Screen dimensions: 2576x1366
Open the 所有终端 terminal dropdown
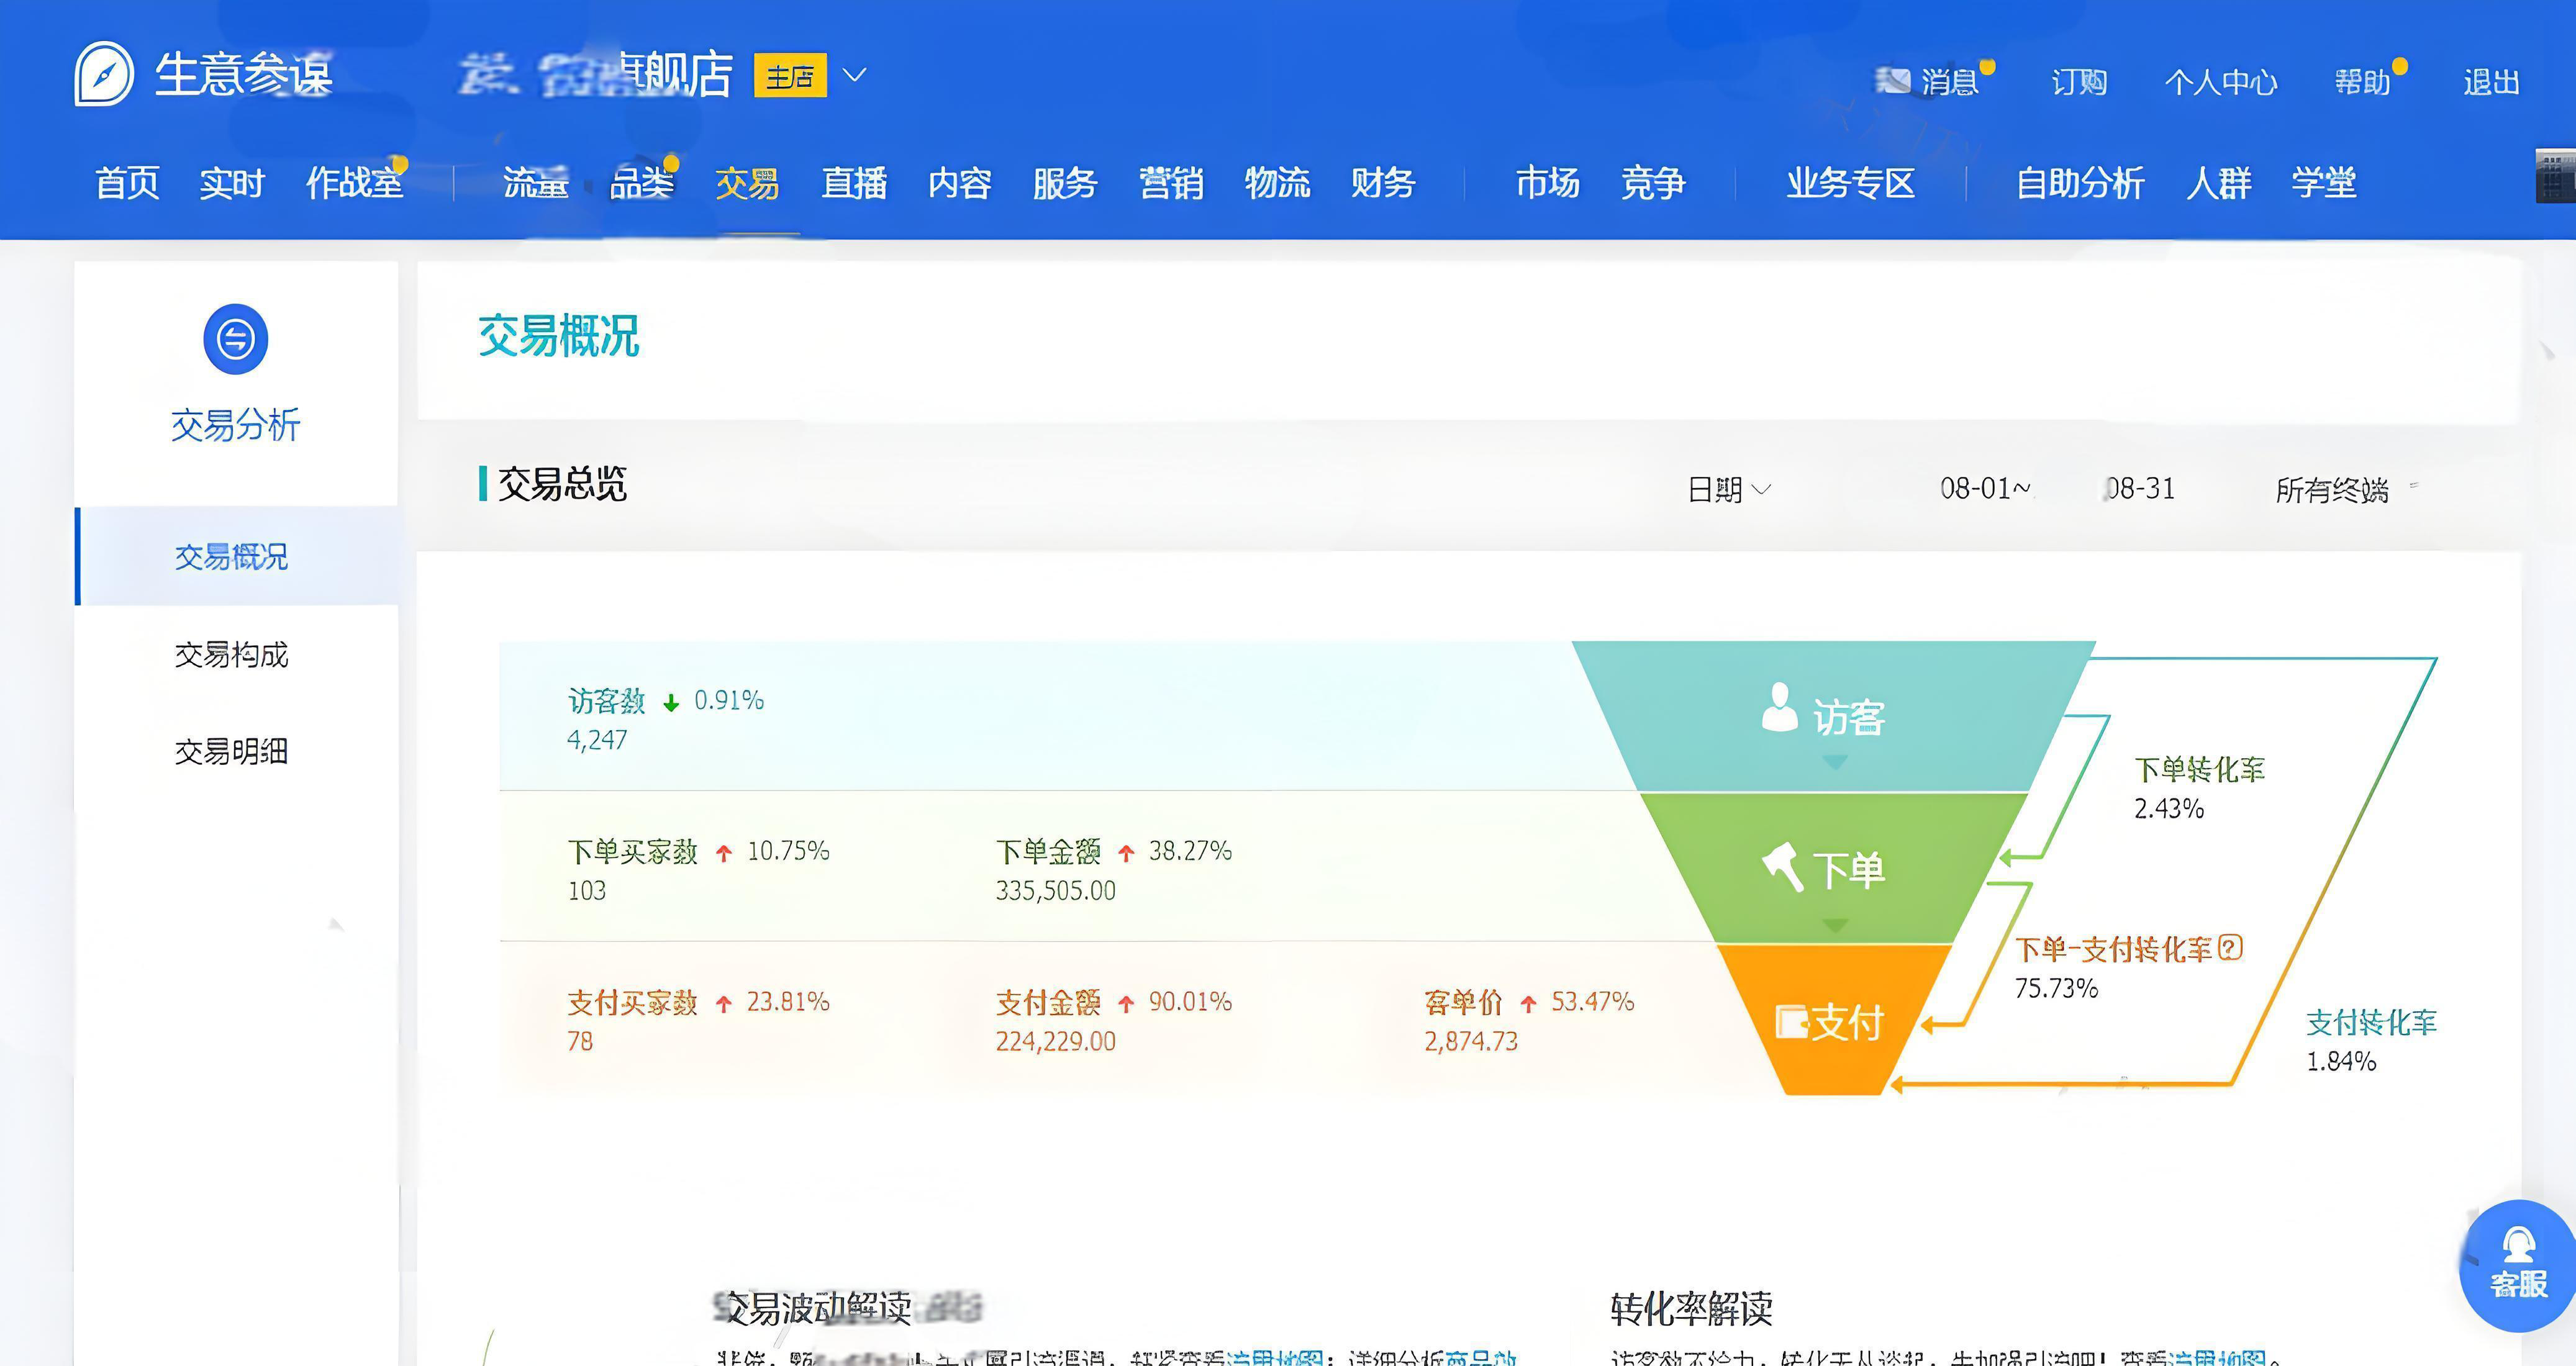coord(2346,489)
